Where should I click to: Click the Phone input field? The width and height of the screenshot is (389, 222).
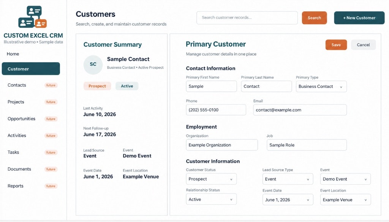[216, 110]
